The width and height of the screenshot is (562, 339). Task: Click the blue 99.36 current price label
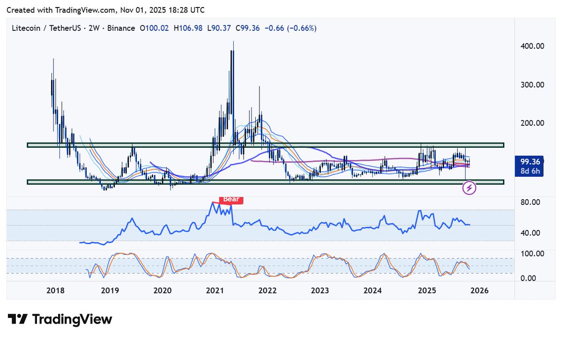click(x=530, y=161)
